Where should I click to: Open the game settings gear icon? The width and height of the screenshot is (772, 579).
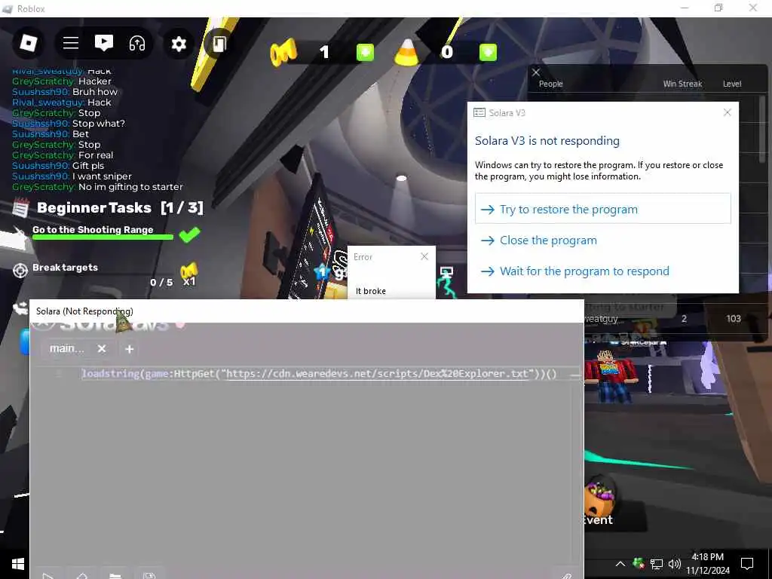pos(178,44)
